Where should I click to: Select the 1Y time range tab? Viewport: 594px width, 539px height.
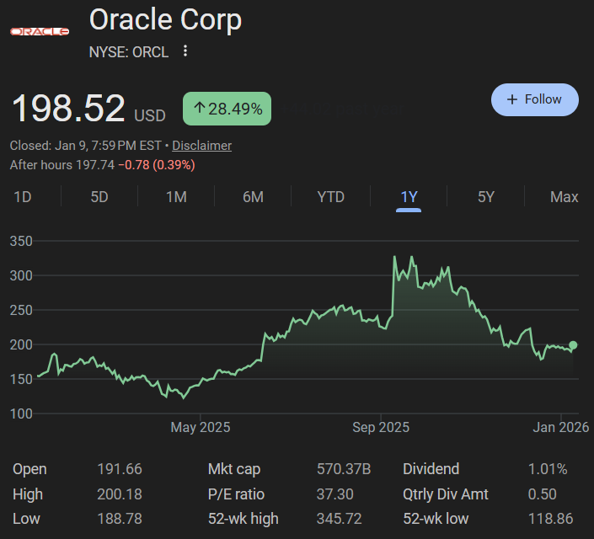pyautogui.click(x=409, y=197)
